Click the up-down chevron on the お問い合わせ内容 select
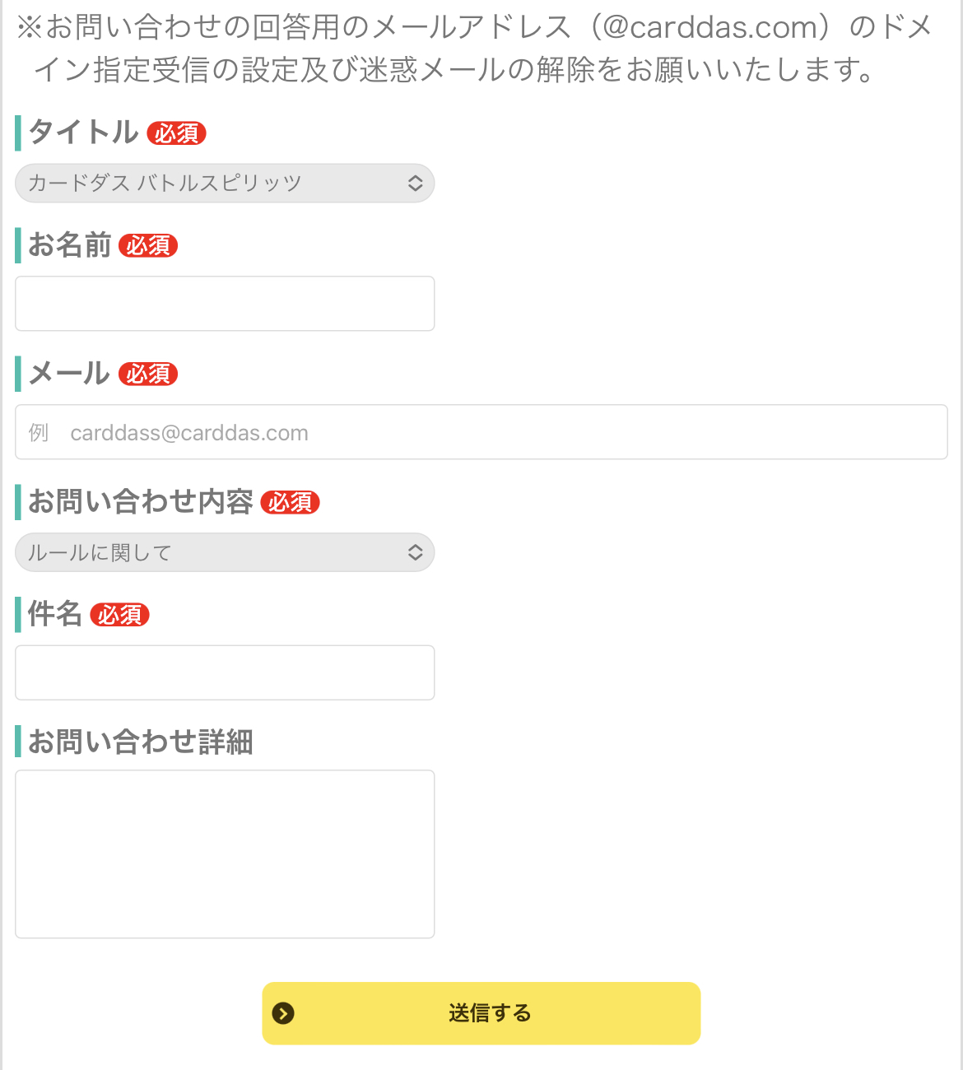Screen dimensions: 963x1070 point(415,552)
